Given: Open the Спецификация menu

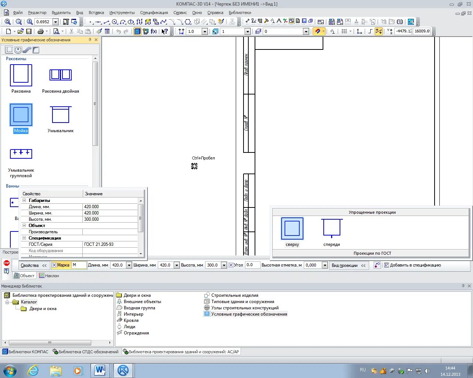Looking at the screenshot, I should click(154, 13).
